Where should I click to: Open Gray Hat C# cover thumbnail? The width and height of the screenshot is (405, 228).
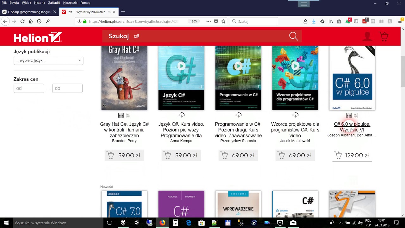pos(124,78)
